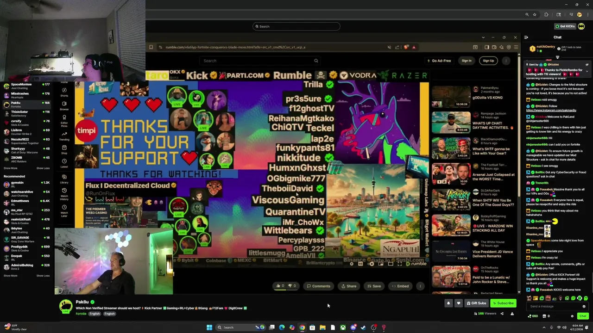Open Brave wallet icon in inner browser
Screen dimensions: 593x333
494,47
